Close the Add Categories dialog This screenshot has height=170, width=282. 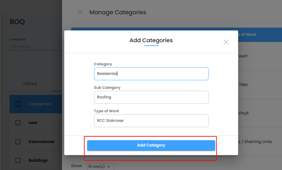click(x=226, y=42)
